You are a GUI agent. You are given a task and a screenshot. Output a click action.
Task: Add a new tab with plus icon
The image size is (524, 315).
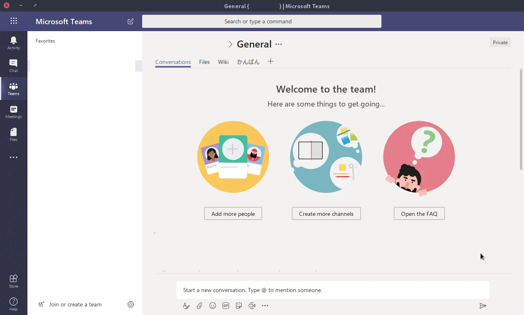270,61
